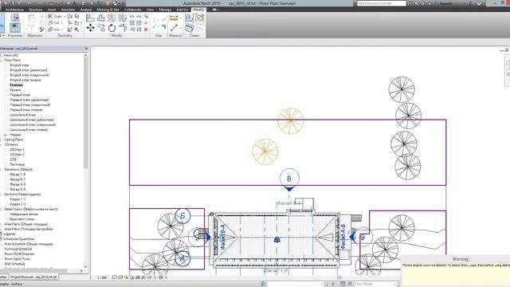Click the Mirror Pick Axis icon
The height and width of the screenshot is (287, 510).
point(112,18)
